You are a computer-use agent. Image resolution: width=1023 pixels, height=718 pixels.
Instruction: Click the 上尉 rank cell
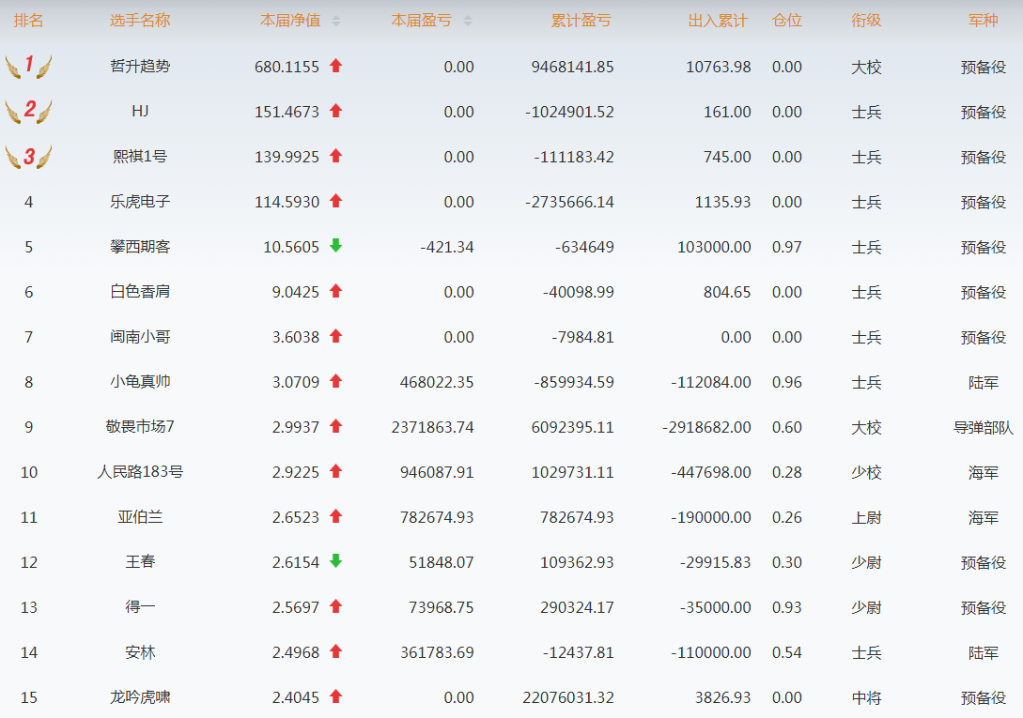point(866,517)
